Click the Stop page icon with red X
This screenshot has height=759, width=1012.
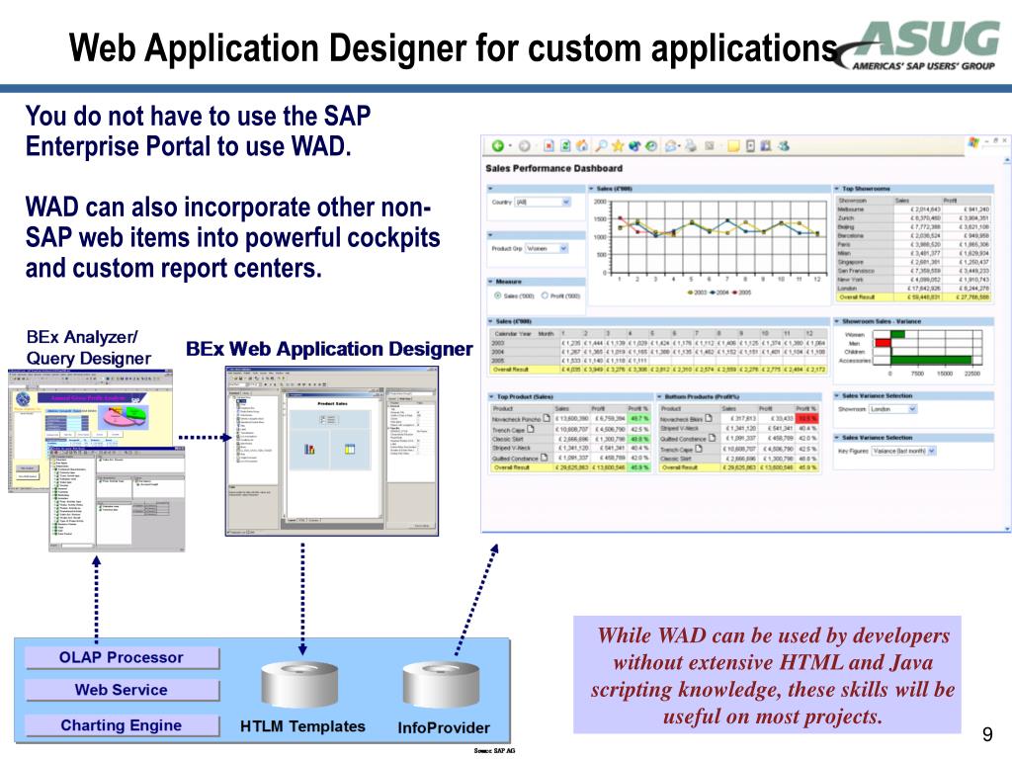click(548, 146)
